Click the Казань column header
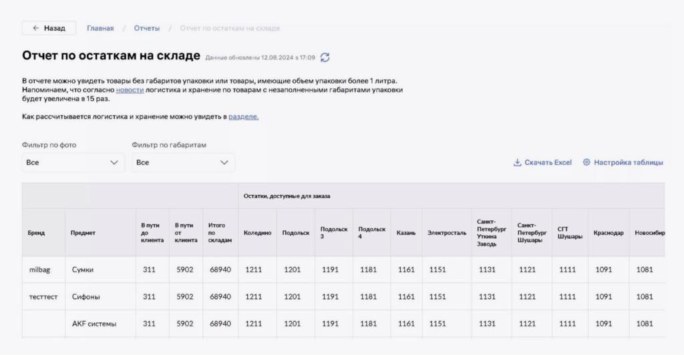684x355 pixels. pyautogui.click(x=405, y=233)
